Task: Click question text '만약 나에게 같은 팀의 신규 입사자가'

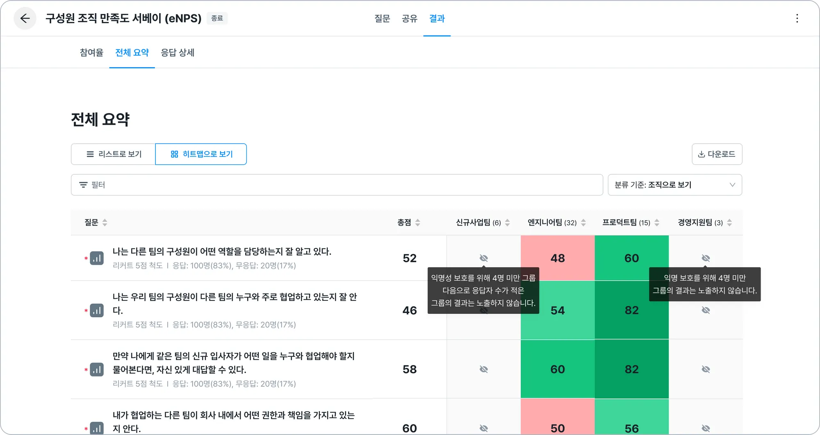Action: (x=233, y=363)
